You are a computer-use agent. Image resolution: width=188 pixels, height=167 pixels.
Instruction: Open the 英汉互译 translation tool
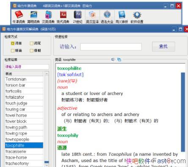click(92, 17)
